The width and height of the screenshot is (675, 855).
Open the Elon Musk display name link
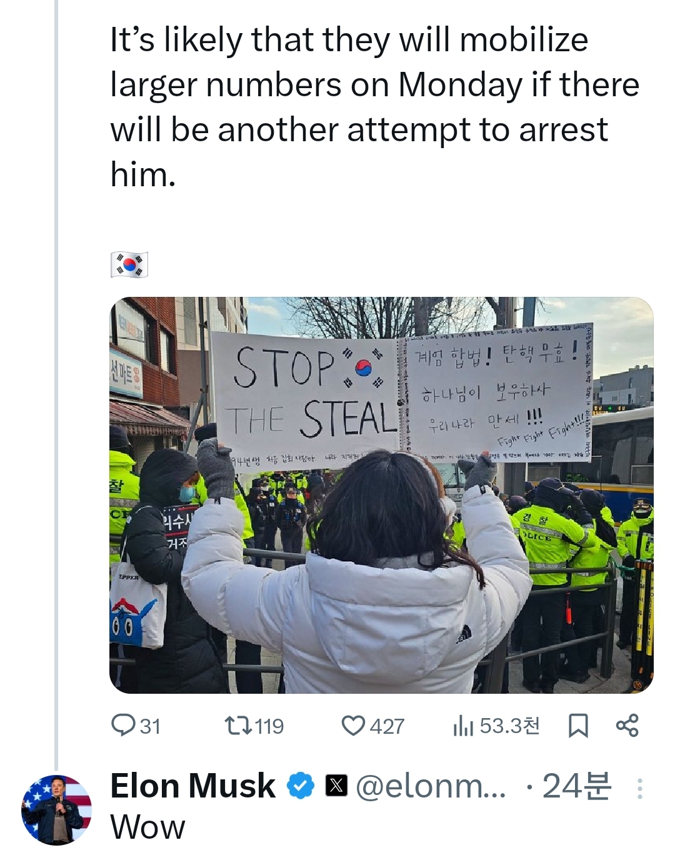(x=192, y=786)
